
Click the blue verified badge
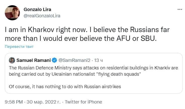pyautogui.click(x=54, y=60)
